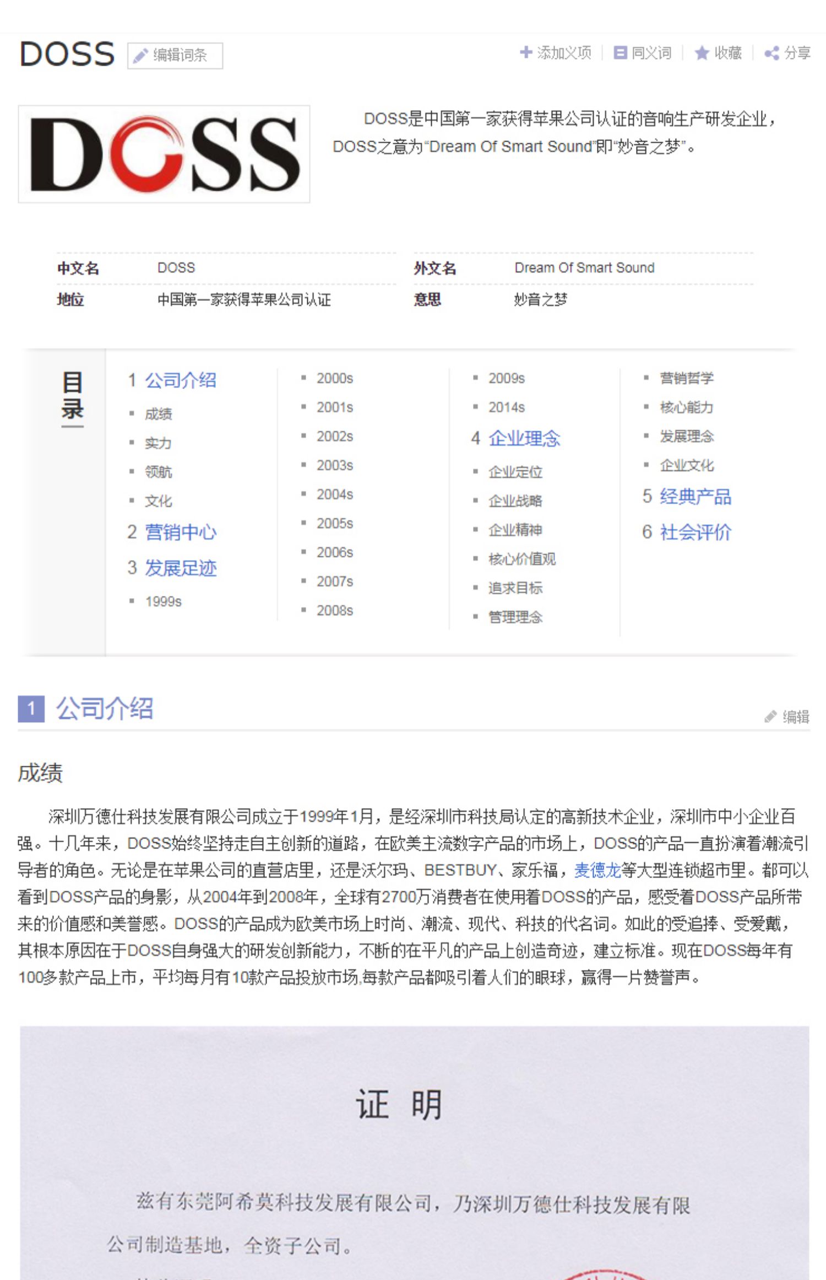This screenshot has width=826, height=1280.
Task: Follow the 麦德龙 hyperlink in the paragraph
Action: [597, 870]
